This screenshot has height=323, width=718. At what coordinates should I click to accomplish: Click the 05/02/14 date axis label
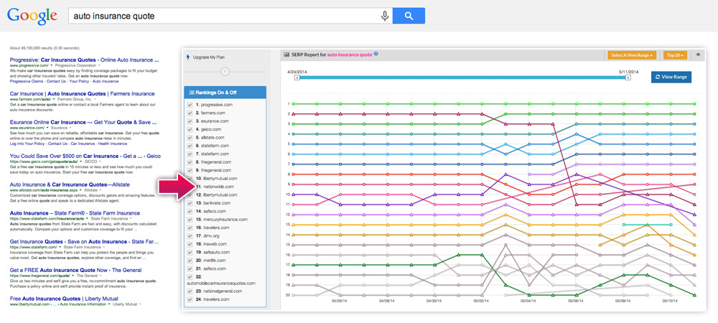click(x=482, y=301)
